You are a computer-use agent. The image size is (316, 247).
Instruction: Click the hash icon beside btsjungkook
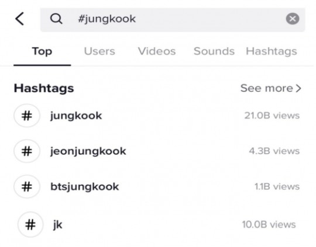pyautogui.click(x=27, y=186)
